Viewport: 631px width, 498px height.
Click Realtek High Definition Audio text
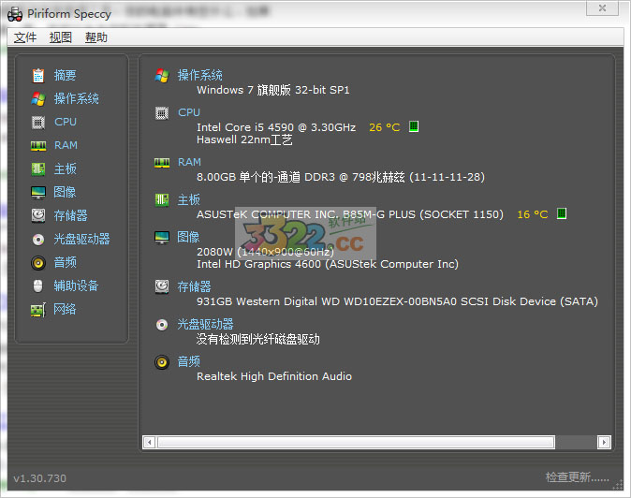tap(274, 376)
